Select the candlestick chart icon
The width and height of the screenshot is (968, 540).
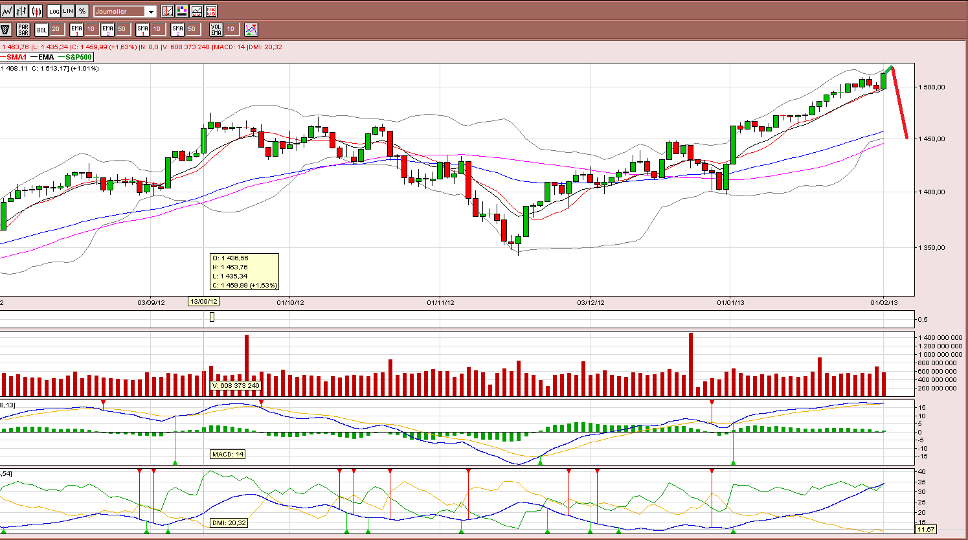click(x=36, y=11)
